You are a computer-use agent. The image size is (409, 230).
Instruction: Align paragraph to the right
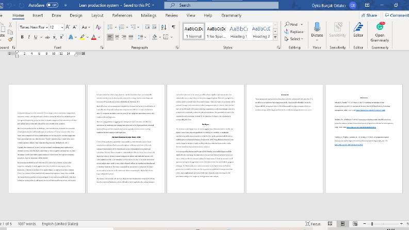click(124, 37)
